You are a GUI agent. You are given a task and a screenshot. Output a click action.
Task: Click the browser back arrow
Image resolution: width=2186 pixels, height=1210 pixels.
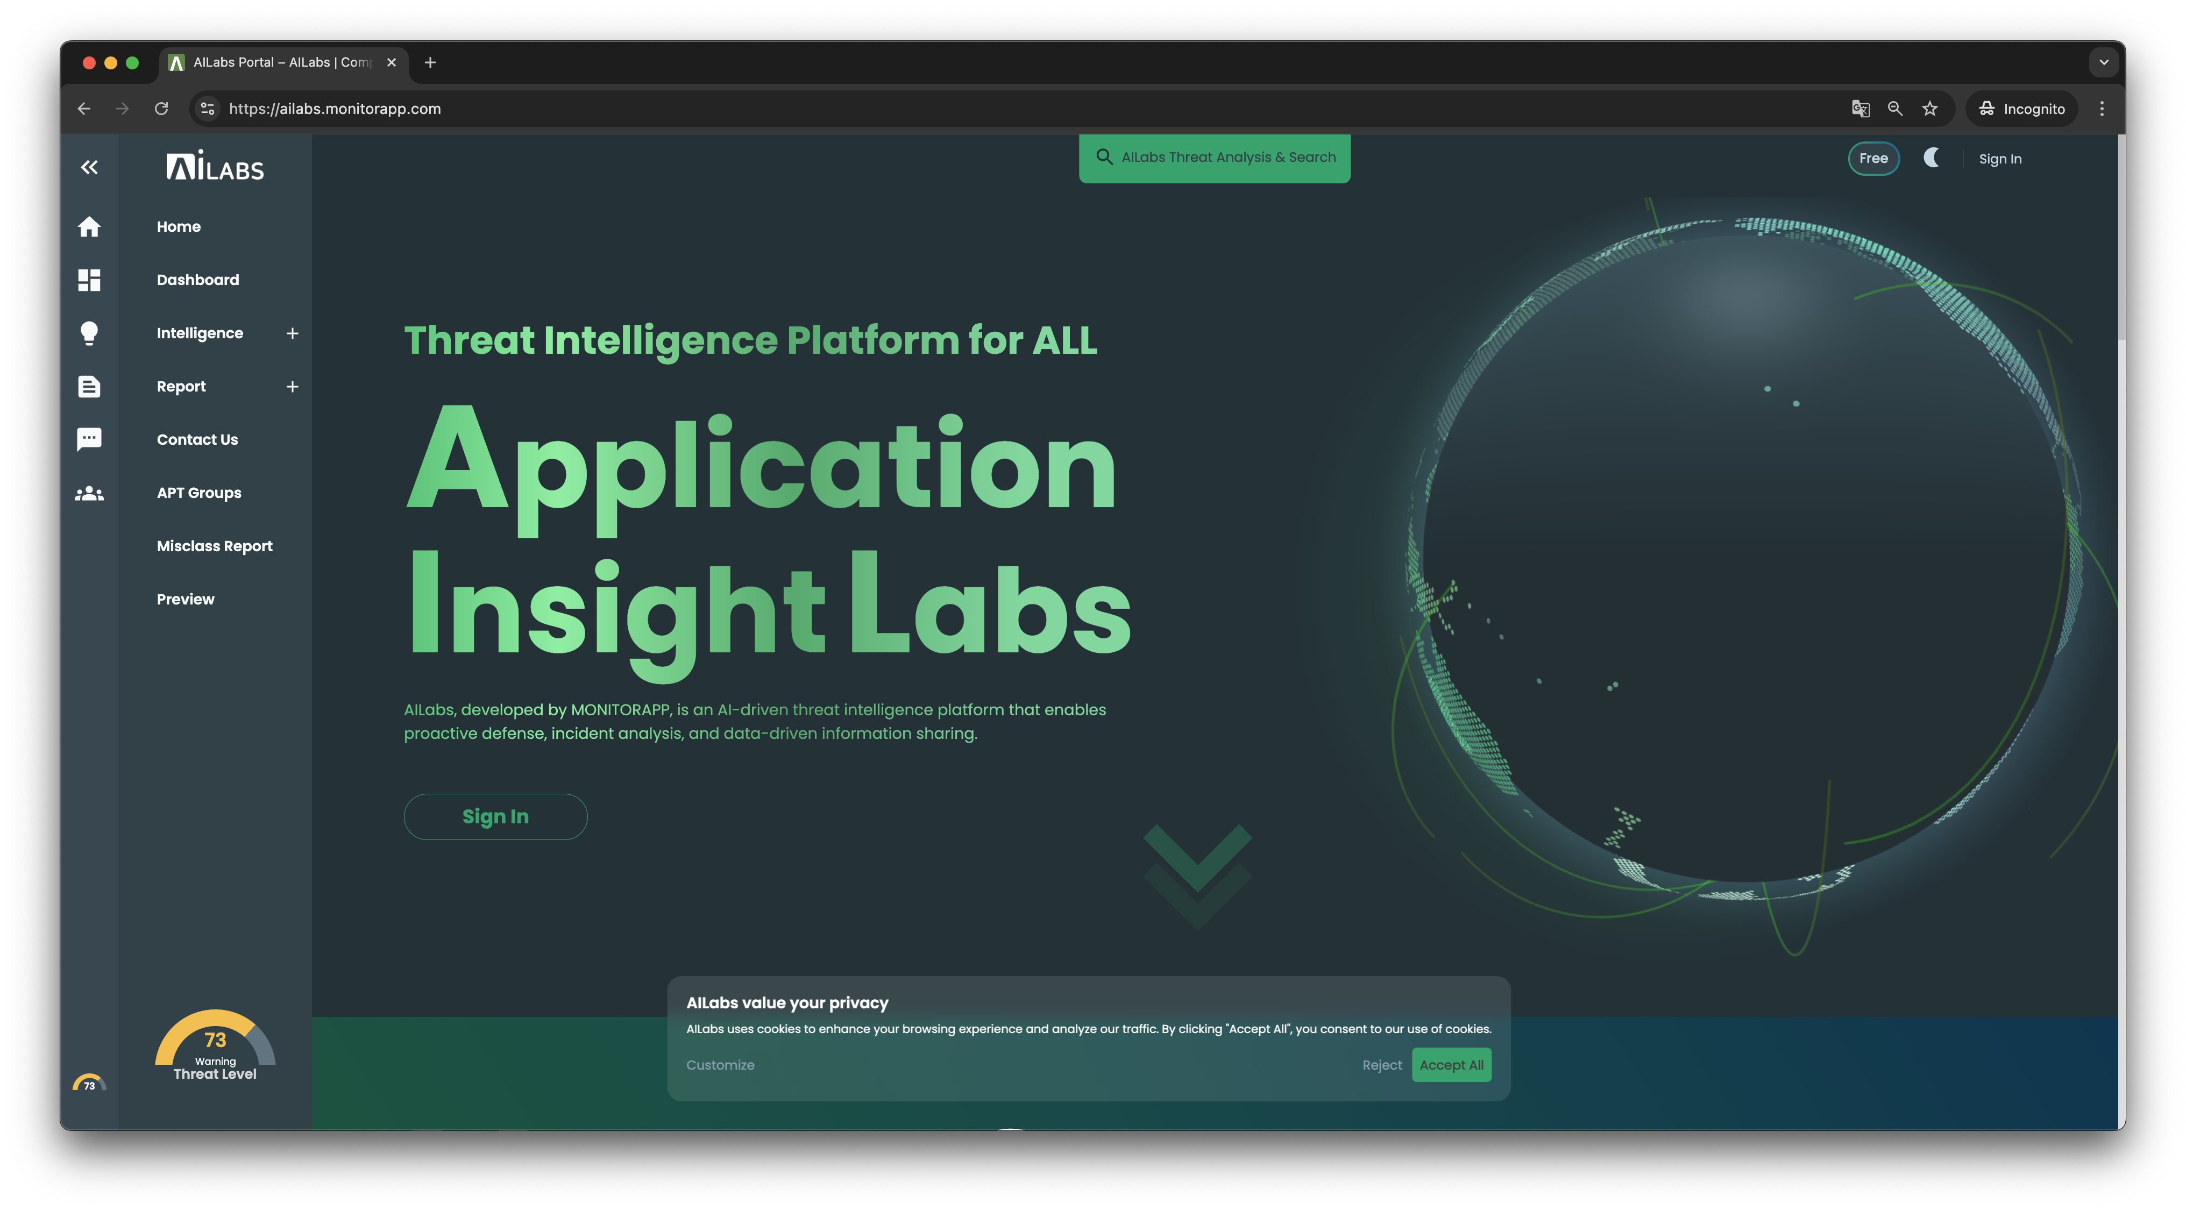[x=84, y=109]
